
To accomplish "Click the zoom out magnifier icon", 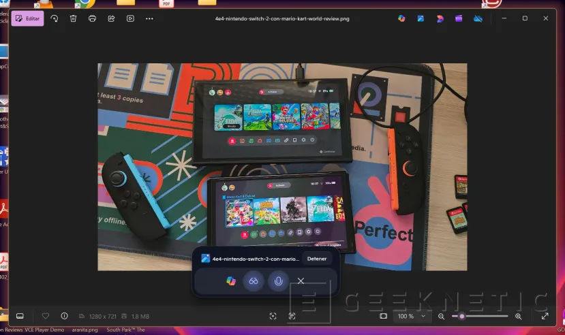I will pyautogui.click(x=441, y=317).
